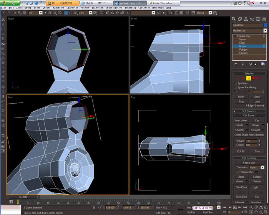
Task: Open the named selection sets dropdown
Action: click(153, 13)
